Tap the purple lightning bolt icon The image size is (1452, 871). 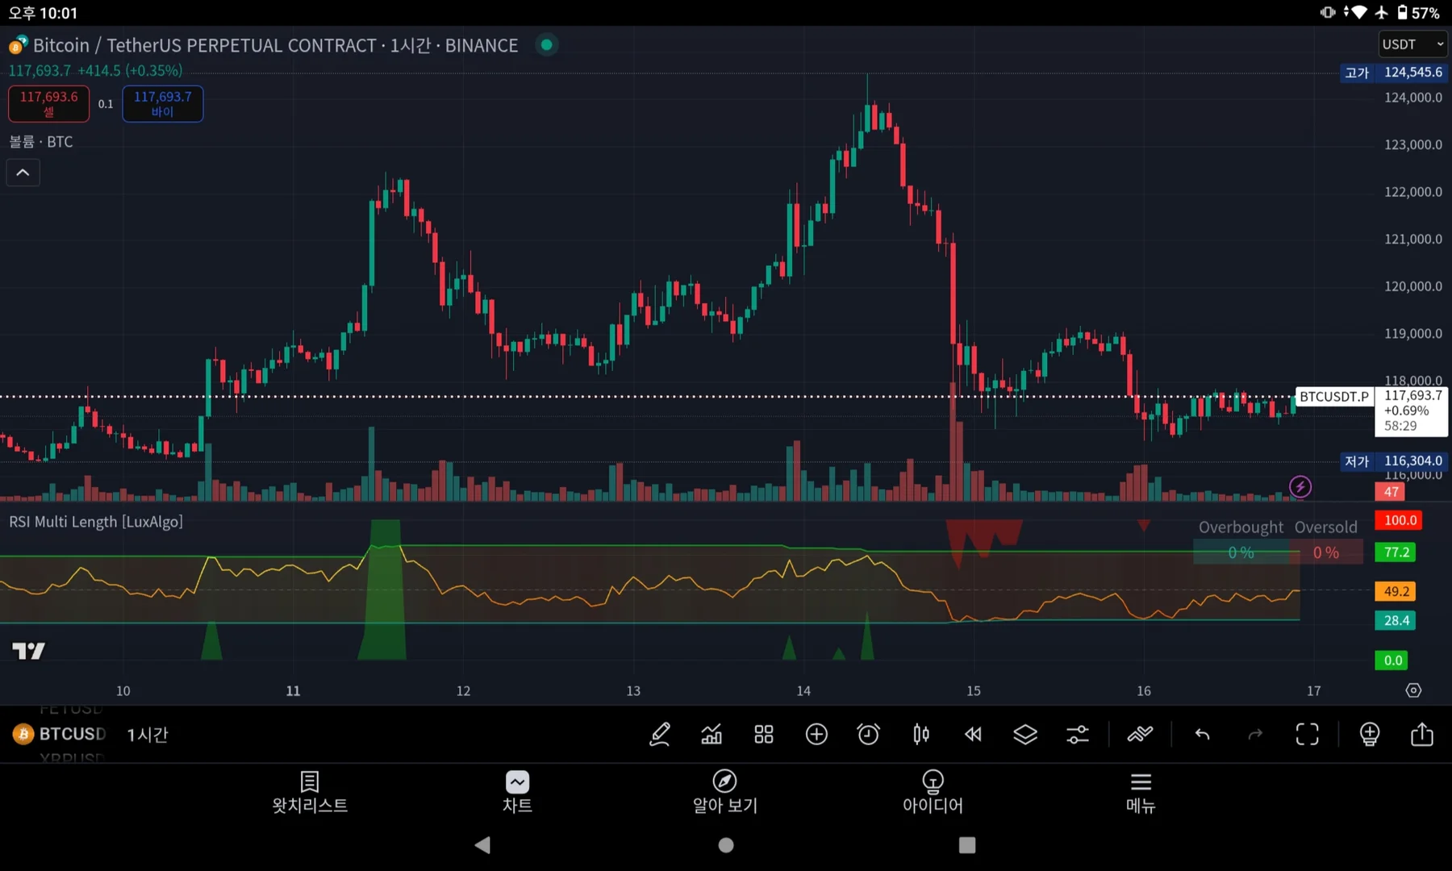[1300, 486]
